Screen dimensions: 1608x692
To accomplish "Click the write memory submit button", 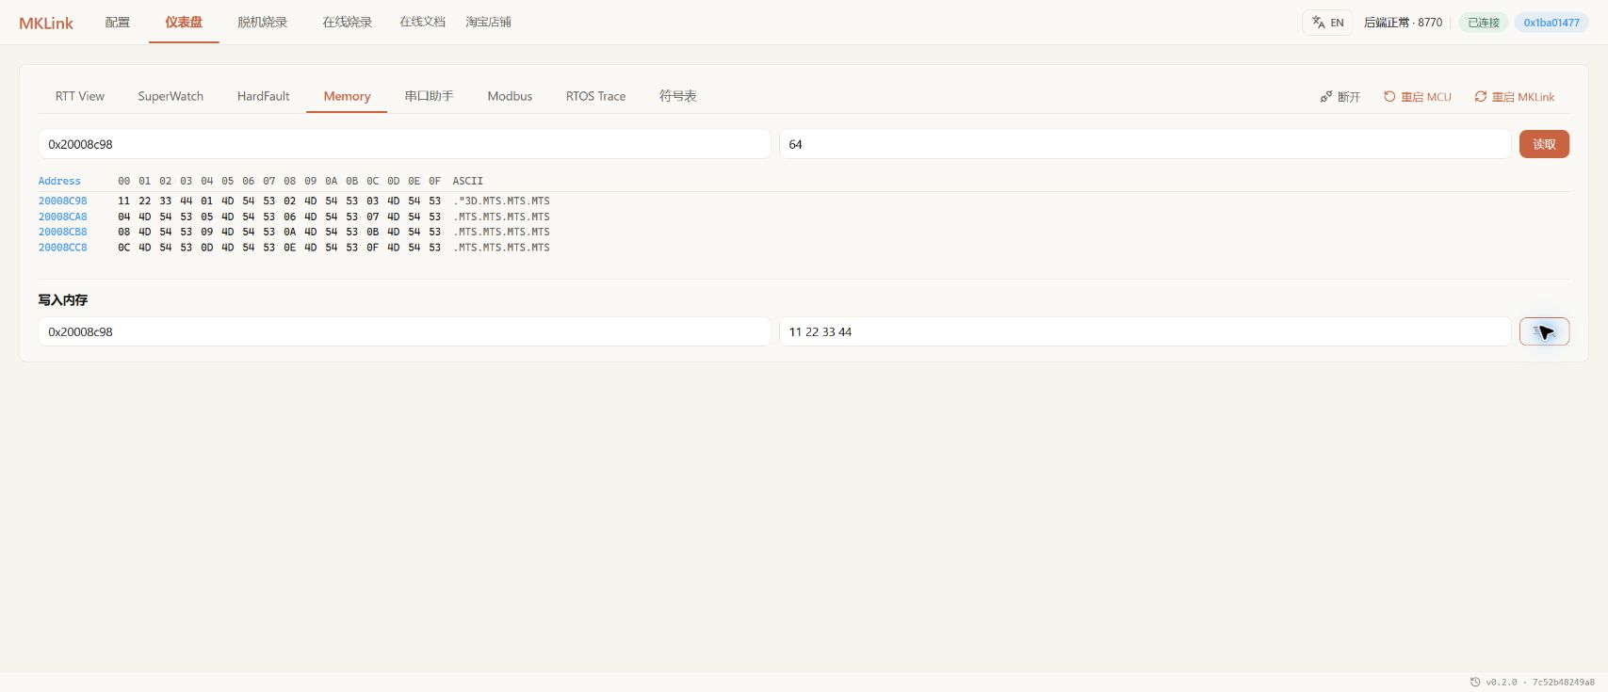I will coord(1544,331).
